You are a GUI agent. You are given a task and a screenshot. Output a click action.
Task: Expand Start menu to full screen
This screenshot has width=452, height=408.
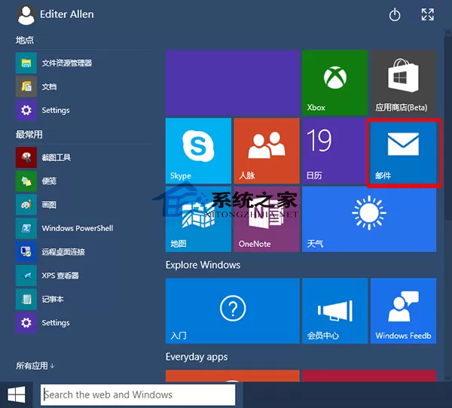[x=427, y=14]
